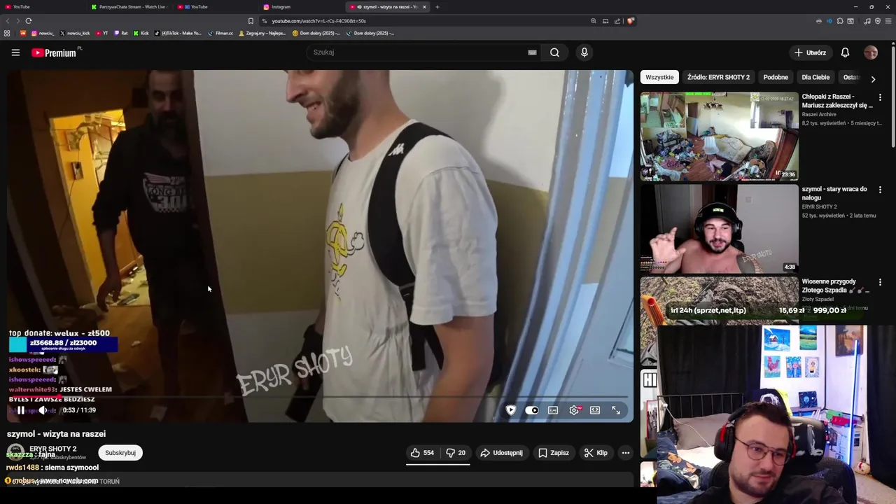Open options for szymol - stary wraca video
The image size is (896, 504).
click(x=880, y=190)
